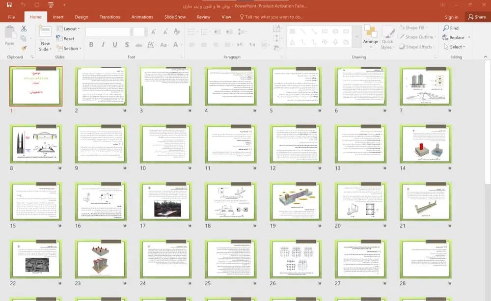Click the Share button

coord(477,17)
